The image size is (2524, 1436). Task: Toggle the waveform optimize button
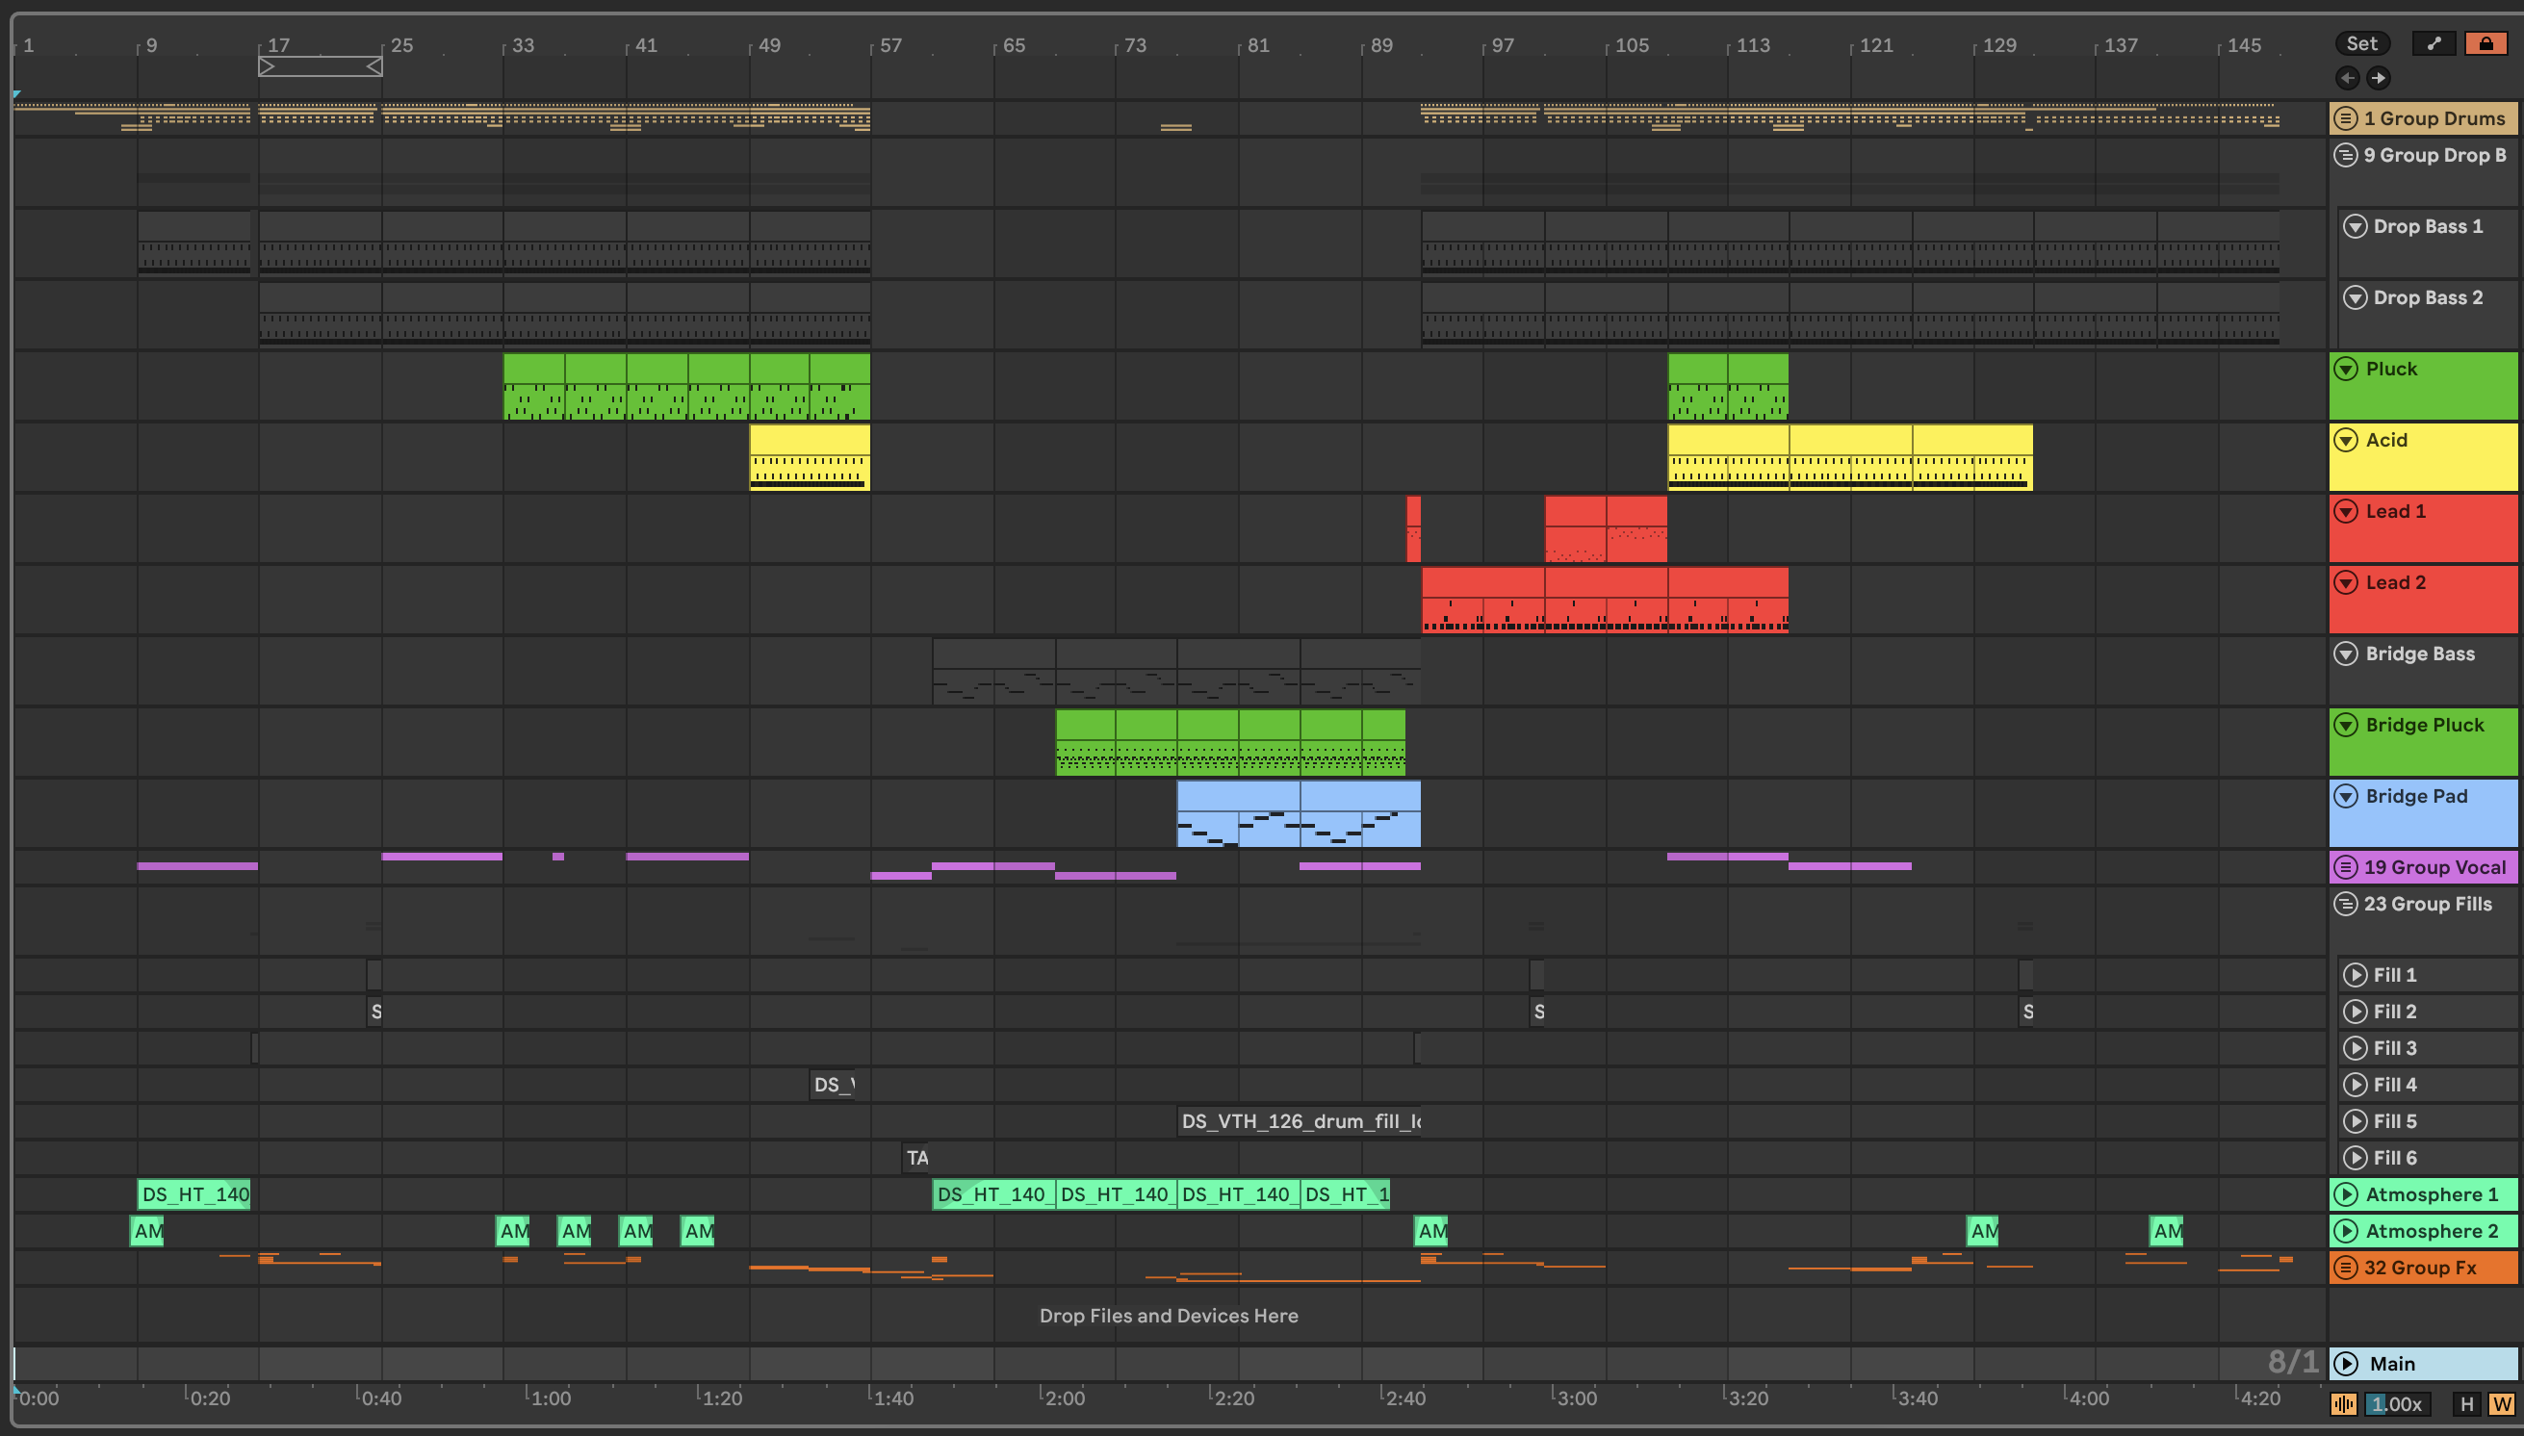coord(2343,1403)
